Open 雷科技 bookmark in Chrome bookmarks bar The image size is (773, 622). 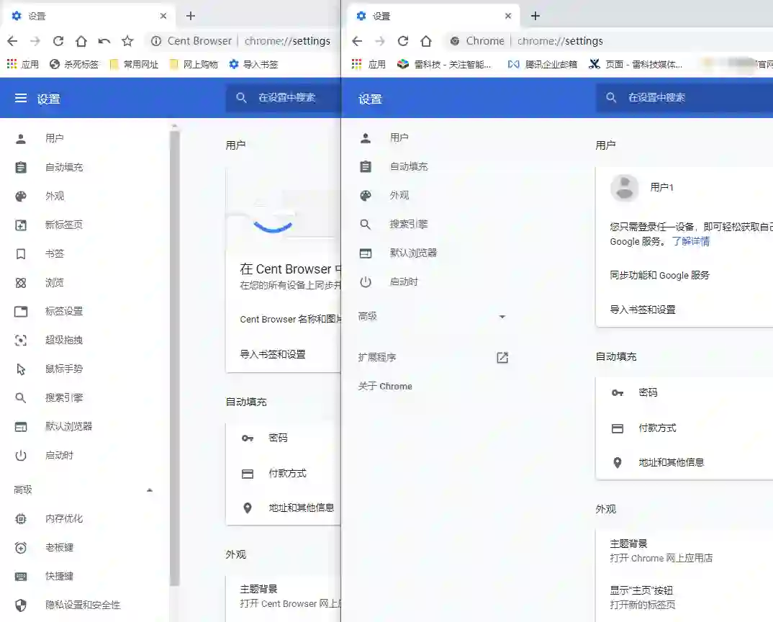(444, 64)
